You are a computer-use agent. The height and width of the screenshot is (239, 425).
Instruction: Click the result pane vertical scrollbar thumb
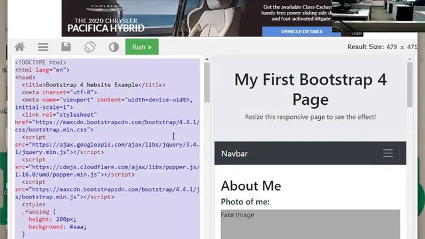pyautogui.click(x=410, y=84)
